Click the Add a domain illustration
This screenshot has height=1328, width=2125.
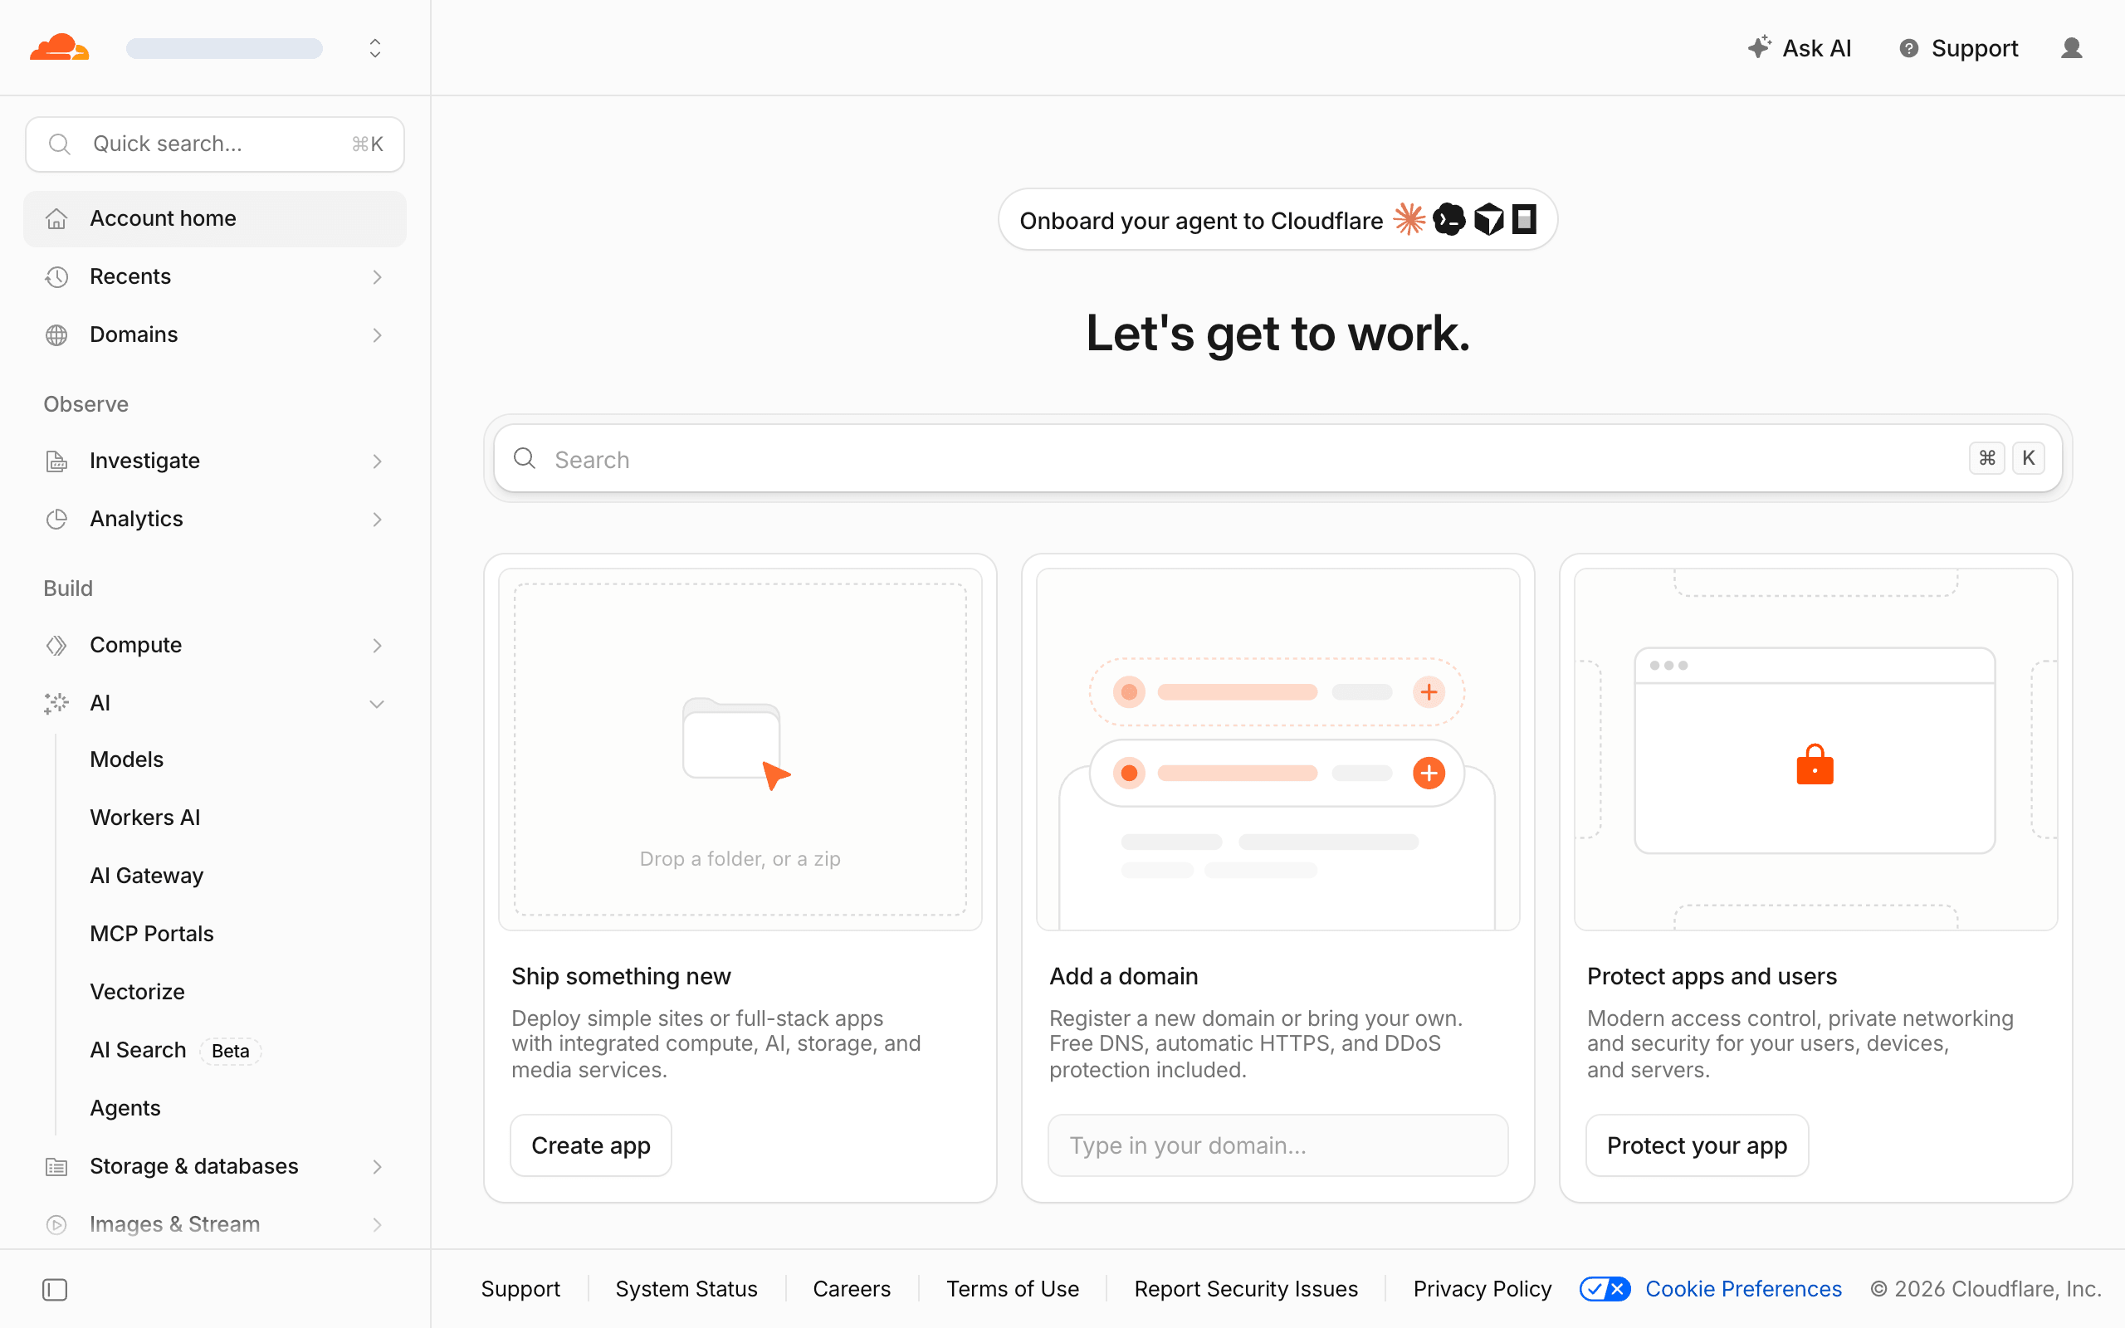[x=1277, y=749]
